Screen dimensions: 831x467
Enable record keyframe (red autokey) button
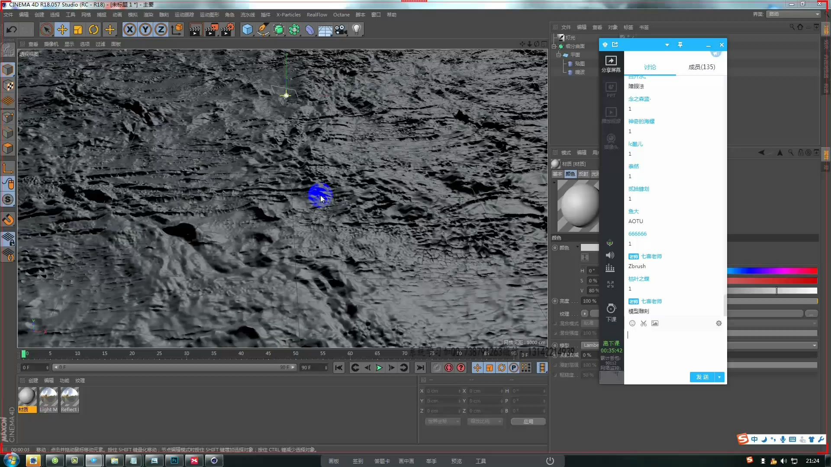[x=449, y=368]
